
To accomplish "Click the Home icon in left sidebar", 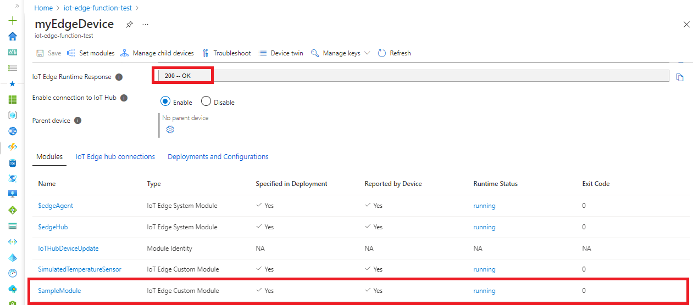I will tap(13, 36).
